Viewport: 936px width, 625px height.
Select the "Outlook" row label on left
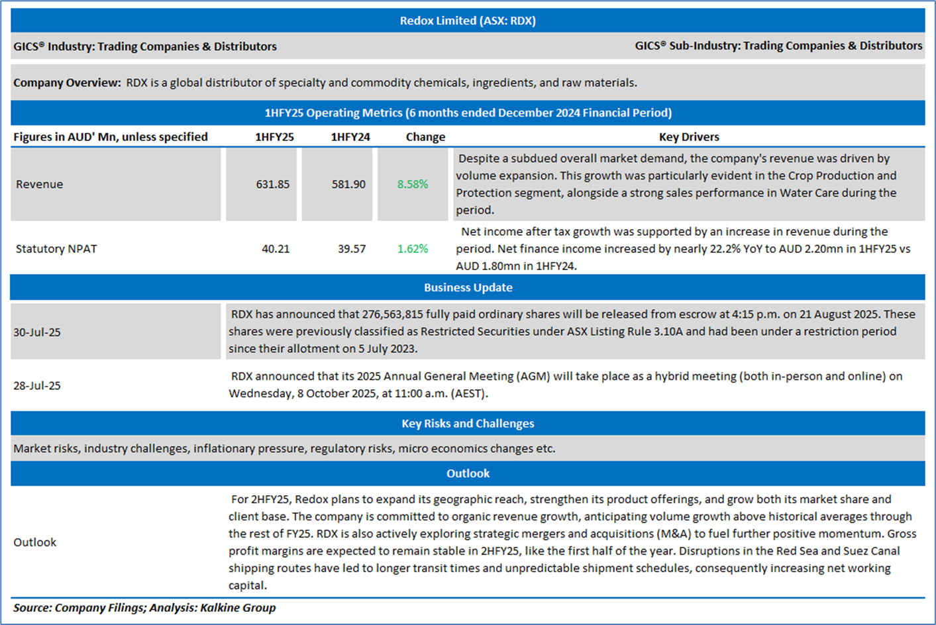pos(35,542)
